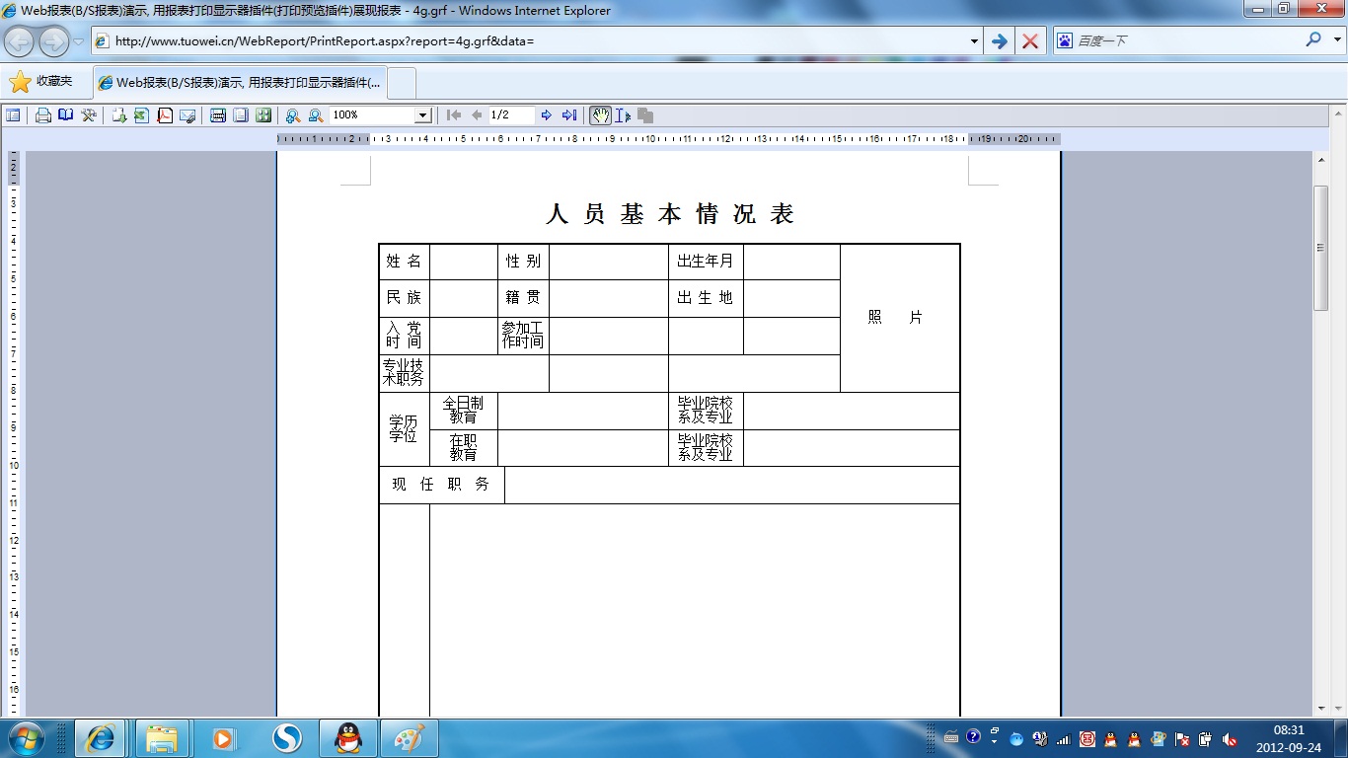Export report to Excel
Screen dimensions: 1348x758
141,115
